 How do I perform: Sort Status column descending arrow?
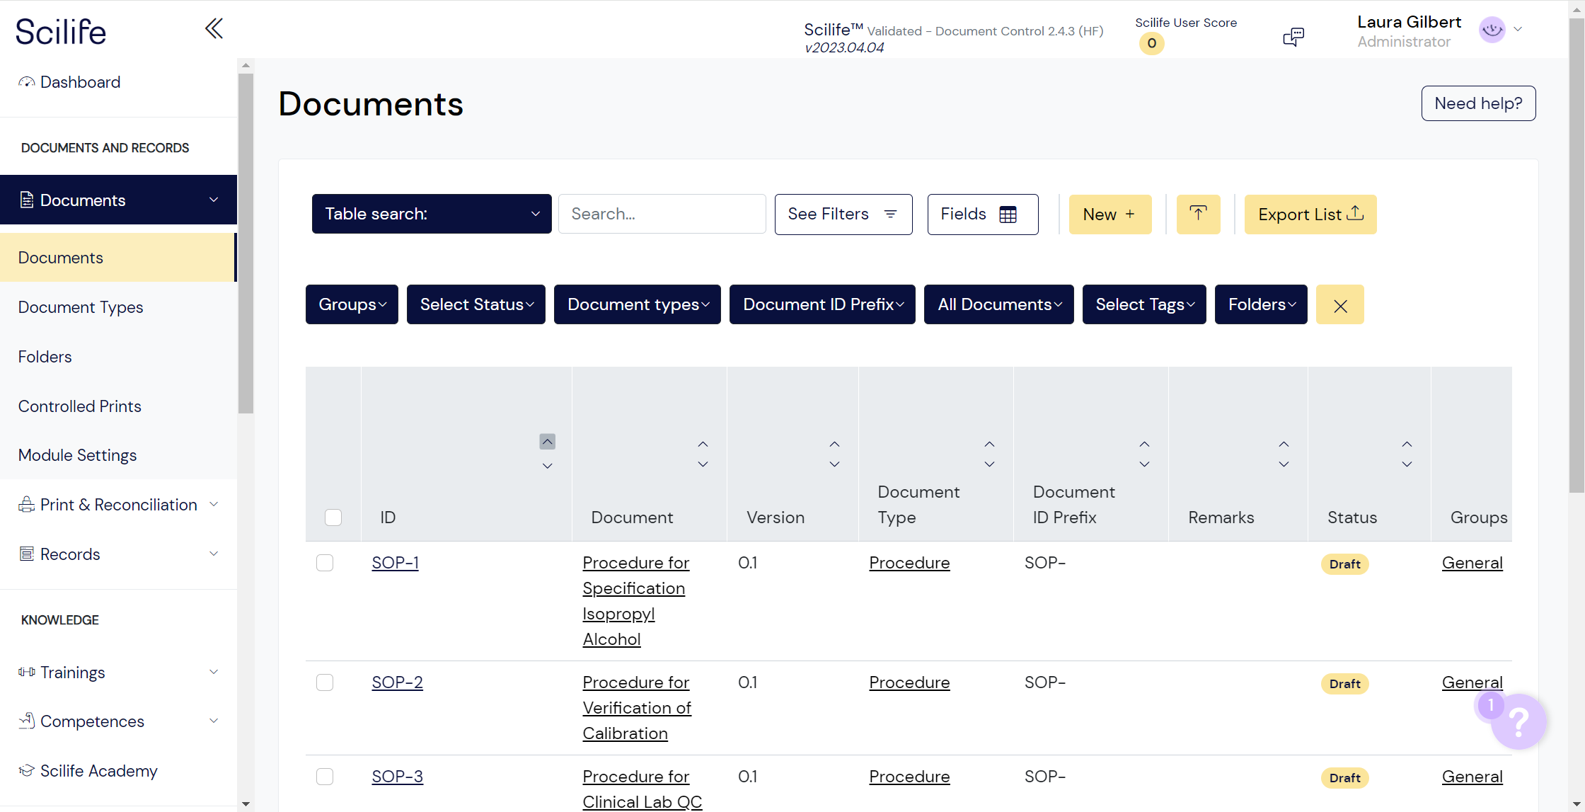point(1407,465)
